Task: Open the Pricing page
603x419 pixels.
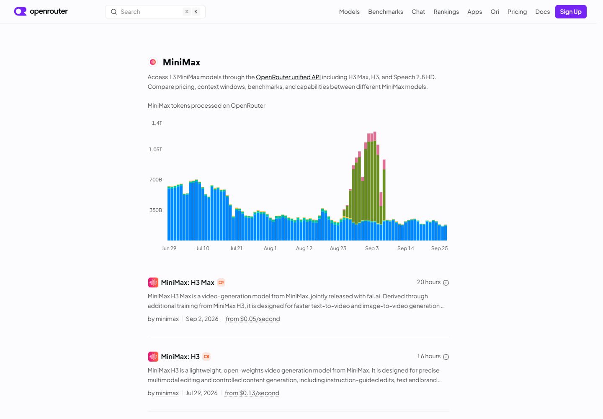Action: (x=517, y=12)
